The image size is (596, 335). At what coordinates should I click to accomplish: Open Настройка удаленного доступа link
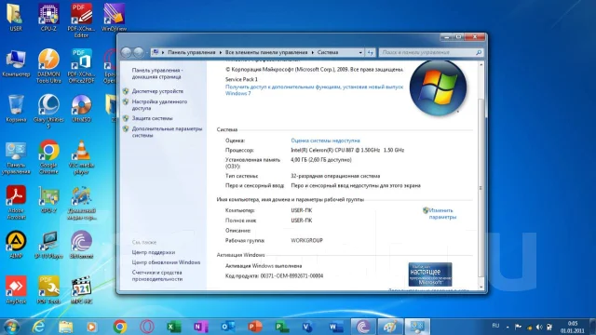[x=159, y=105]
